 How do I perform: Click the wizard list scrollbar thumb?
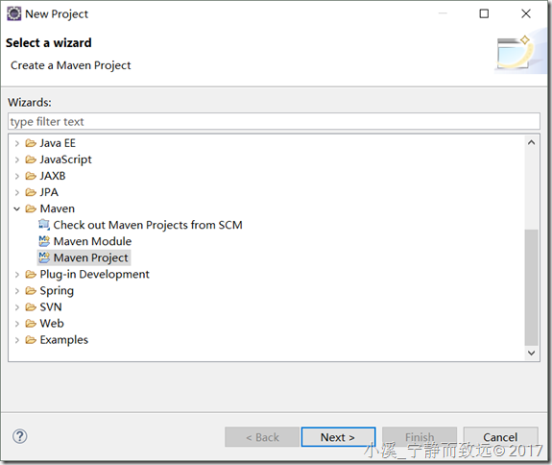(x=531, y=287)
